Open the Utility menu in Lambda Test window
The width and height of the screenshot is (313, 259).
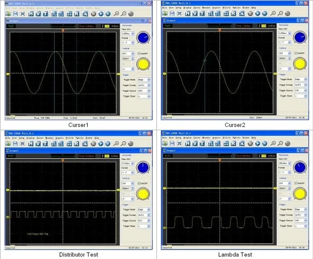pyautogui.click(x=227, y=138)
